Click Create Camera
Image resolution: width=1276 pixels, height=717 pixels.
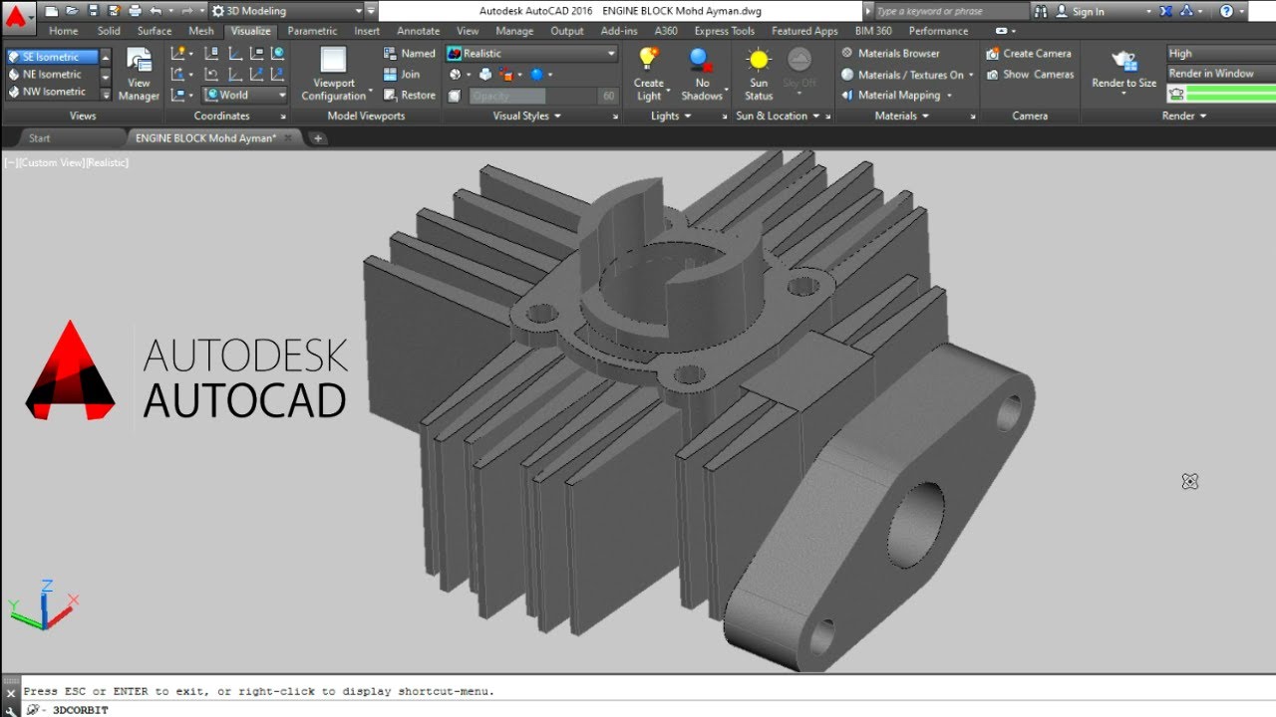point(1029,53)
